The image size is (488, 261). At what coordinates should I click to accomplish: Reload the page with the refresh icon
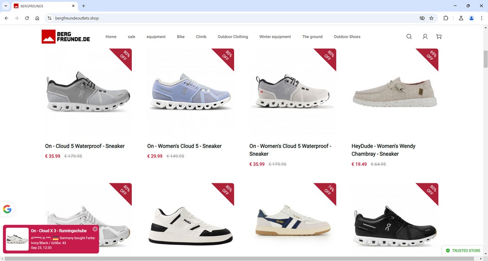(x=27, y=18)
